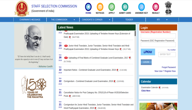
Task: Click the 150 Years Celebrating Mahatma banner
Action: click(x=34, y=87)
